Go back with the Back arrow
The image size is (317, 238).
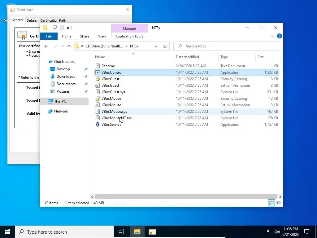(x=46, y=46)
